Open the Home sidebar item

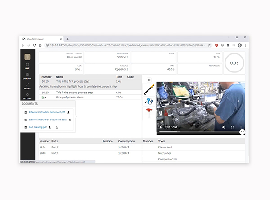coord(27,66)
